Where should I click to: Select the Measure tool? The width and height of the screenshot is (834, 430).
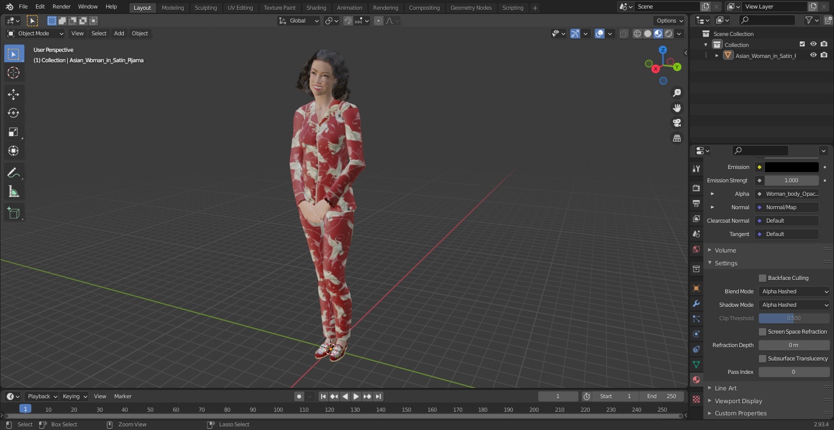pyautogui.click(x=13, y=192)
